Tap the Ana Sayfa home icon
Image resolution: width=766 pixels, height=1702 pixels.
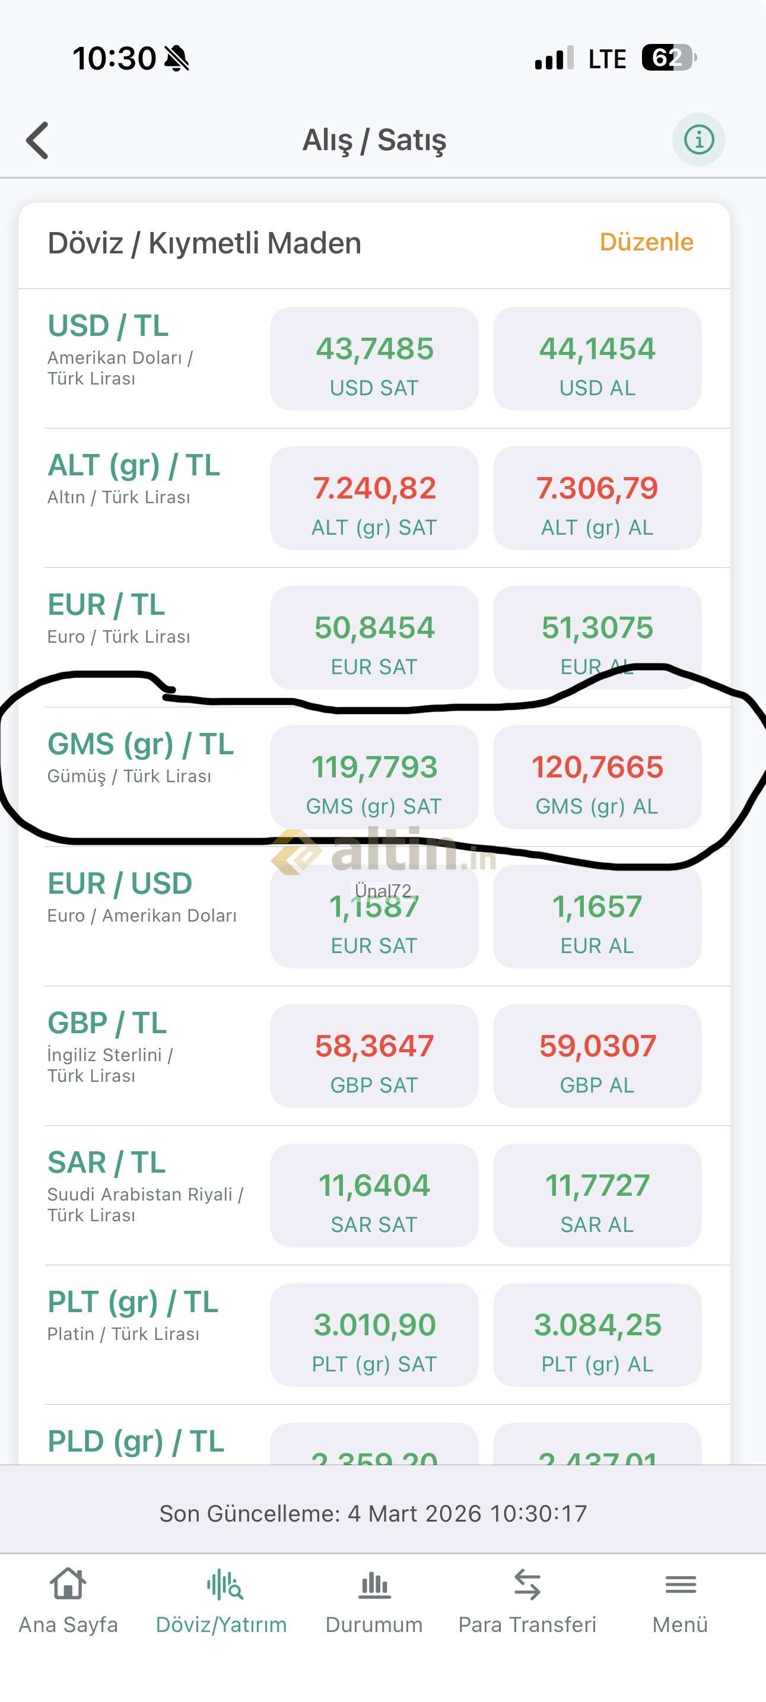pyautogui.click(x=68, y=1584)
